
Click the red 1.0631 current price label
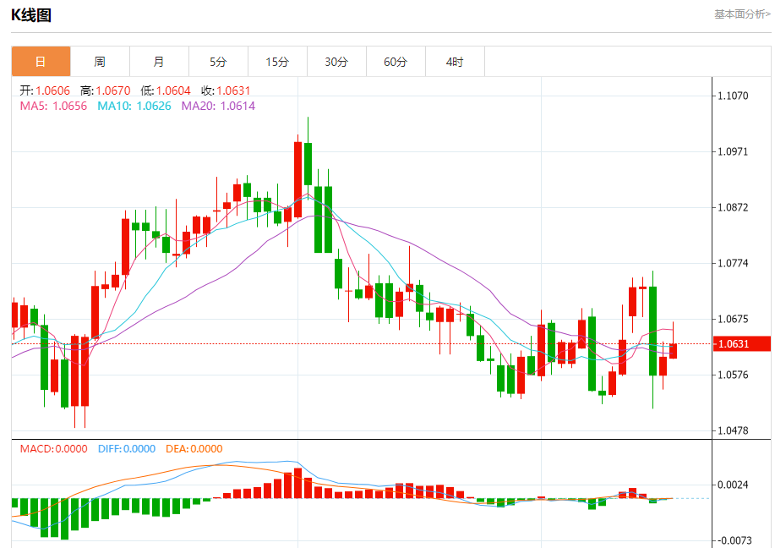point(742,343)
